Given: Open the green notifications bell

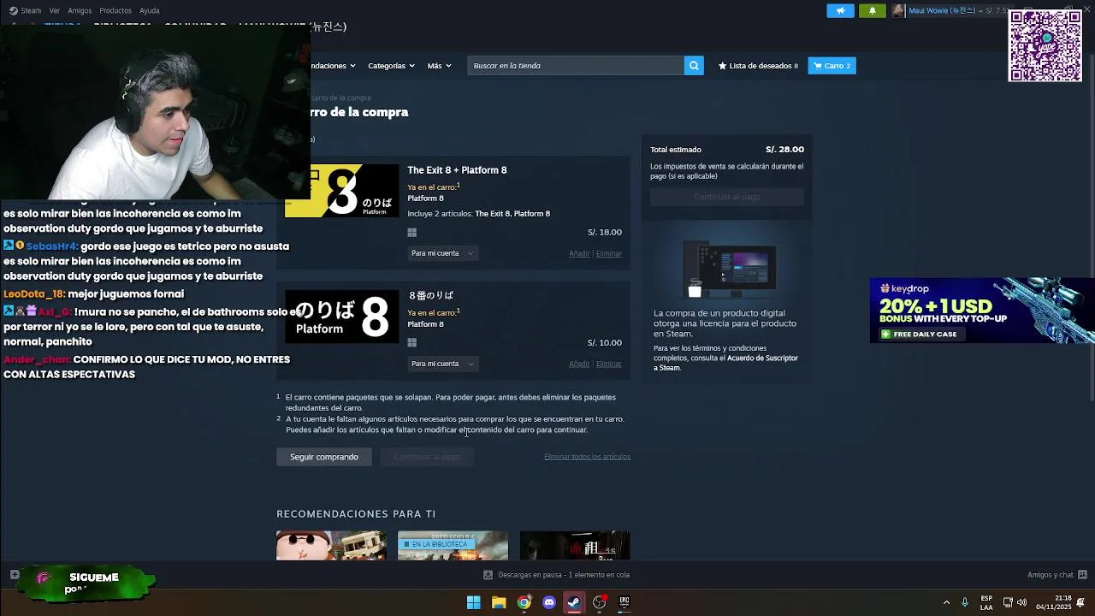Looking at the screenshot, I should coord(873,10).
